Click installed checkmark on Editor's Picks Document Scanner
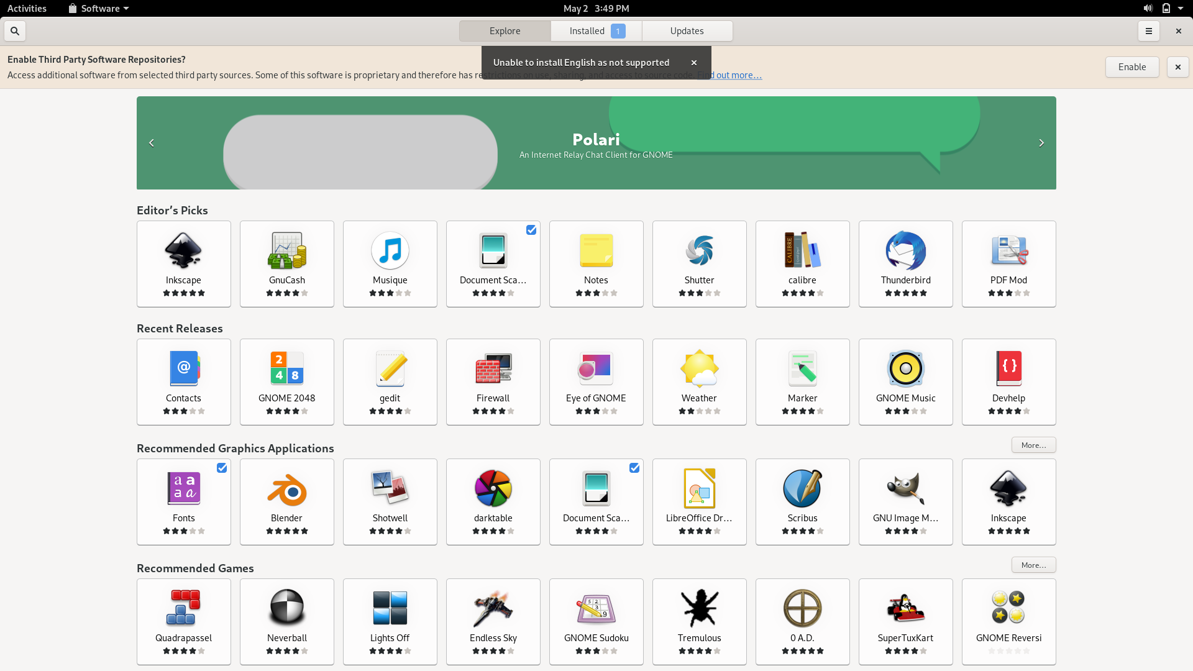This screenshot has width=1193, height=671. tap(531, 230)
